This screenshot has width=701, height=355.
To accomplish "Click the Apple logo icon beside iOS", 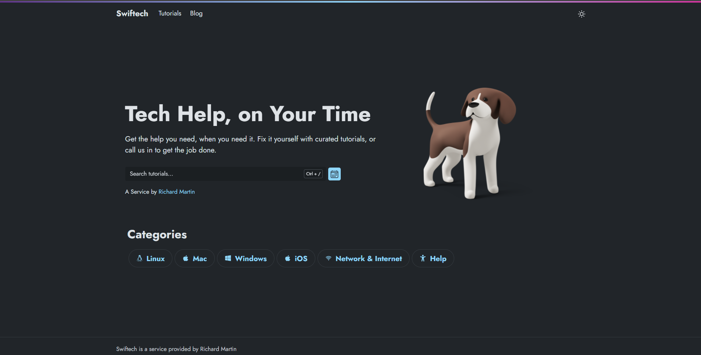I will (288, 259).
